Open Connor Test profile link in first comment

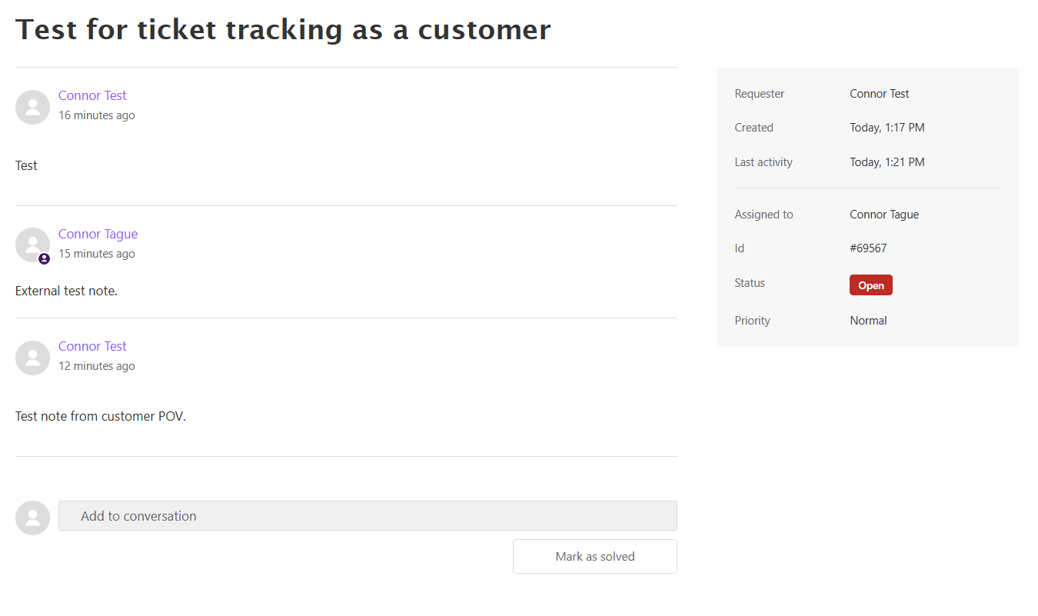pyautogui.click(x=92, y=95)
